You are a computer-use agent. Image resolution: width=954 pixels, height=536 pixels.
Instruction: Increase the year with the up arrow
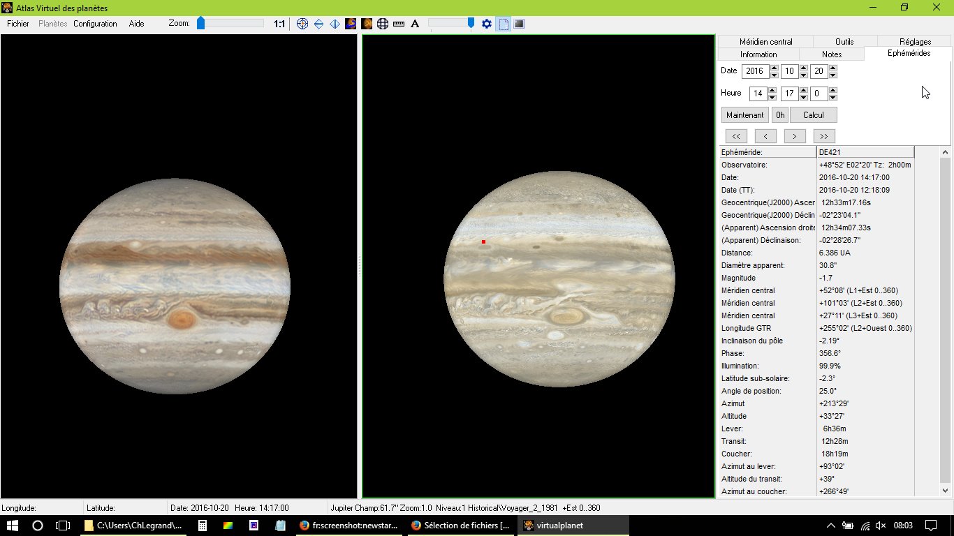click(774, 68)
